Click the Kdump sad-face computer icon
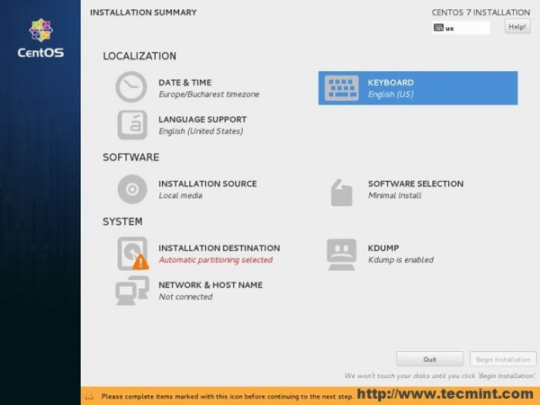Screen dimensions: 540x405 (341, 255)
